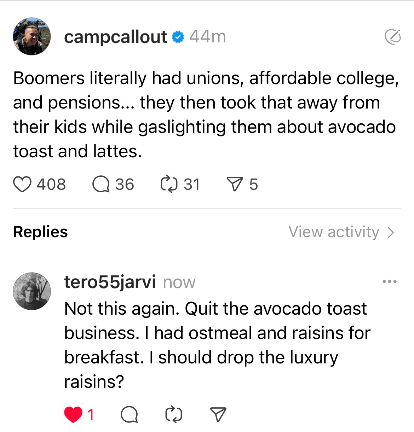Screen dimensions: 414x432
Task: Click the chevron next to View activity
Action: click(x=391, y=232)
